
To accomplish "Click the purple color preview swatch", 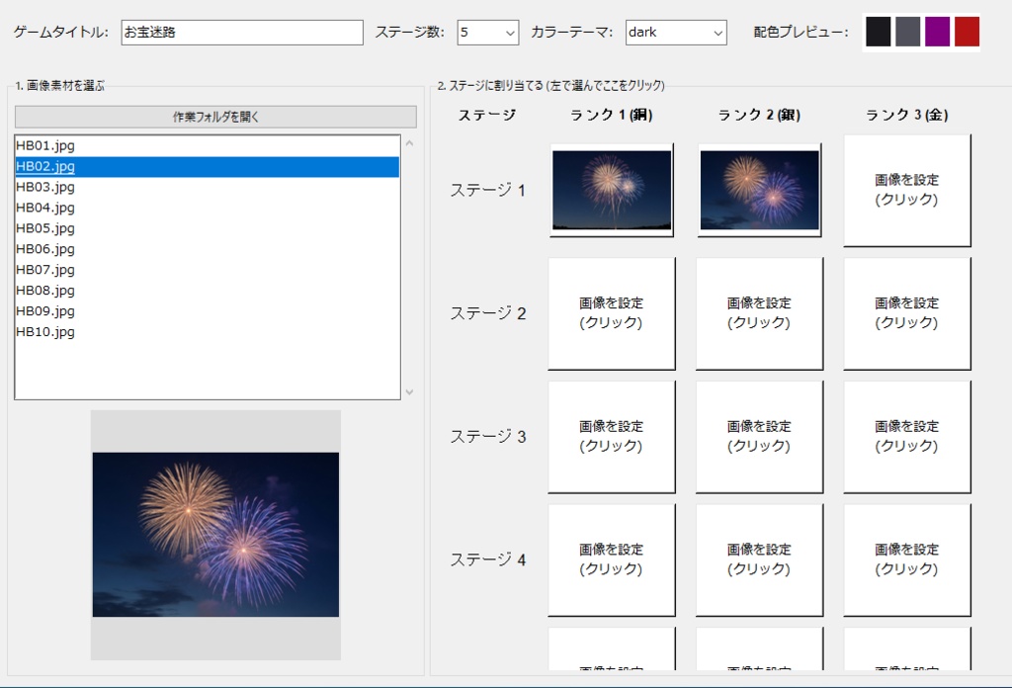I will [937, 32].
